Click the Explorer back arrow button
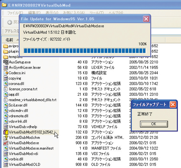 point(10,22)
